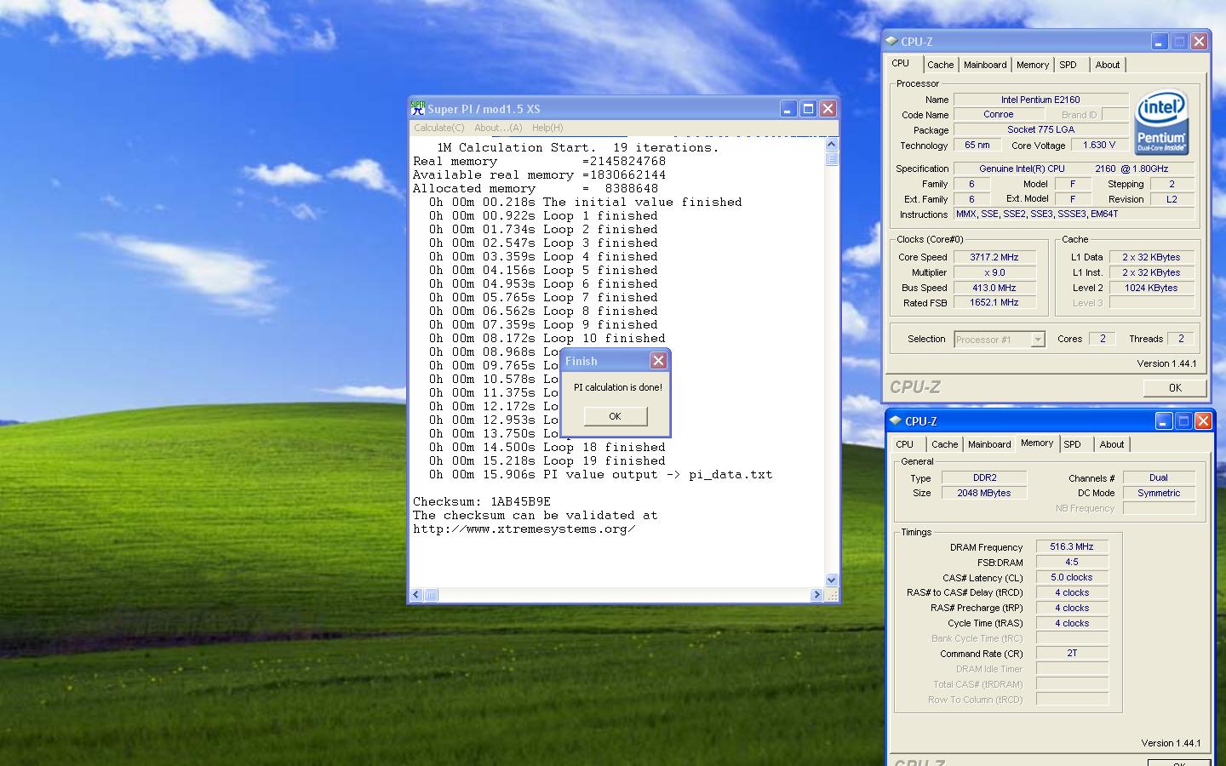Confirm PI calculation done with OK

click(616, 416)
